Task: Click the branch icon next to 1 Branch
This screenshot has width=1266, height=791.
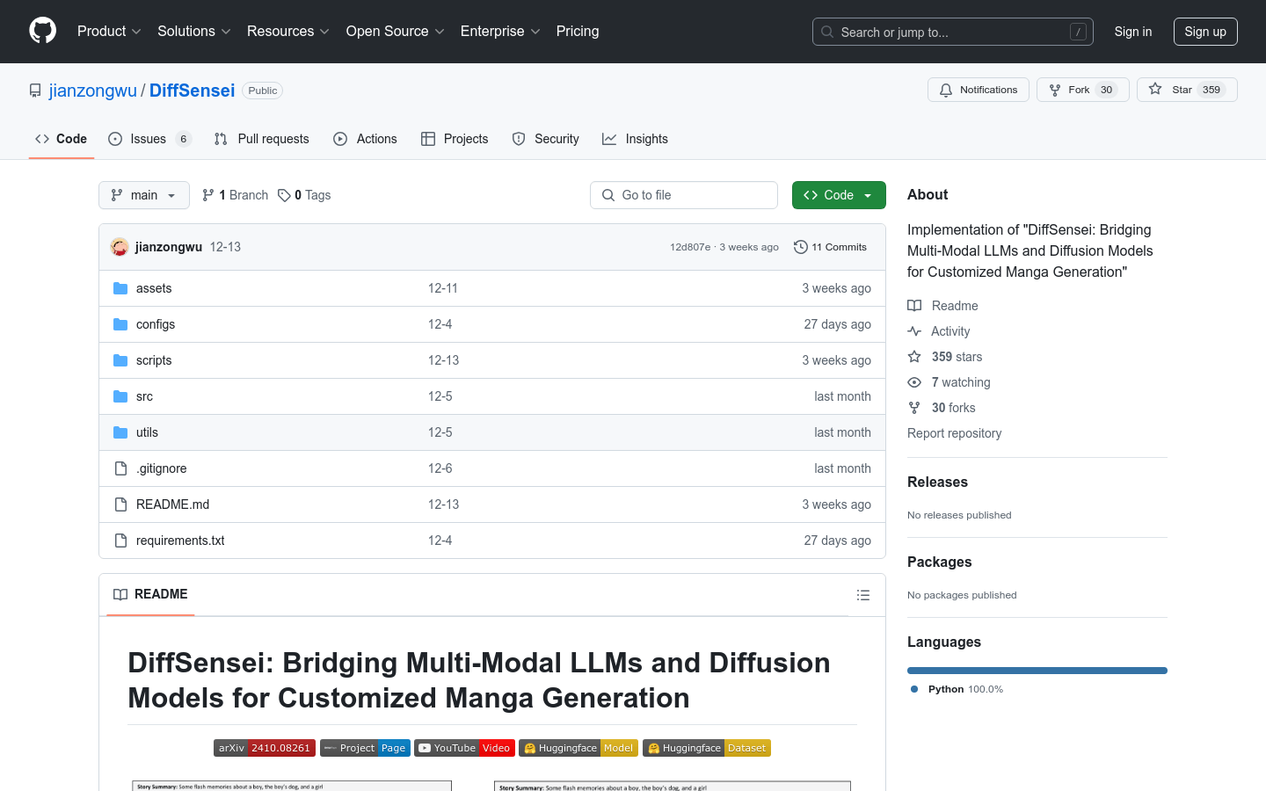Action: pos(208,195)
